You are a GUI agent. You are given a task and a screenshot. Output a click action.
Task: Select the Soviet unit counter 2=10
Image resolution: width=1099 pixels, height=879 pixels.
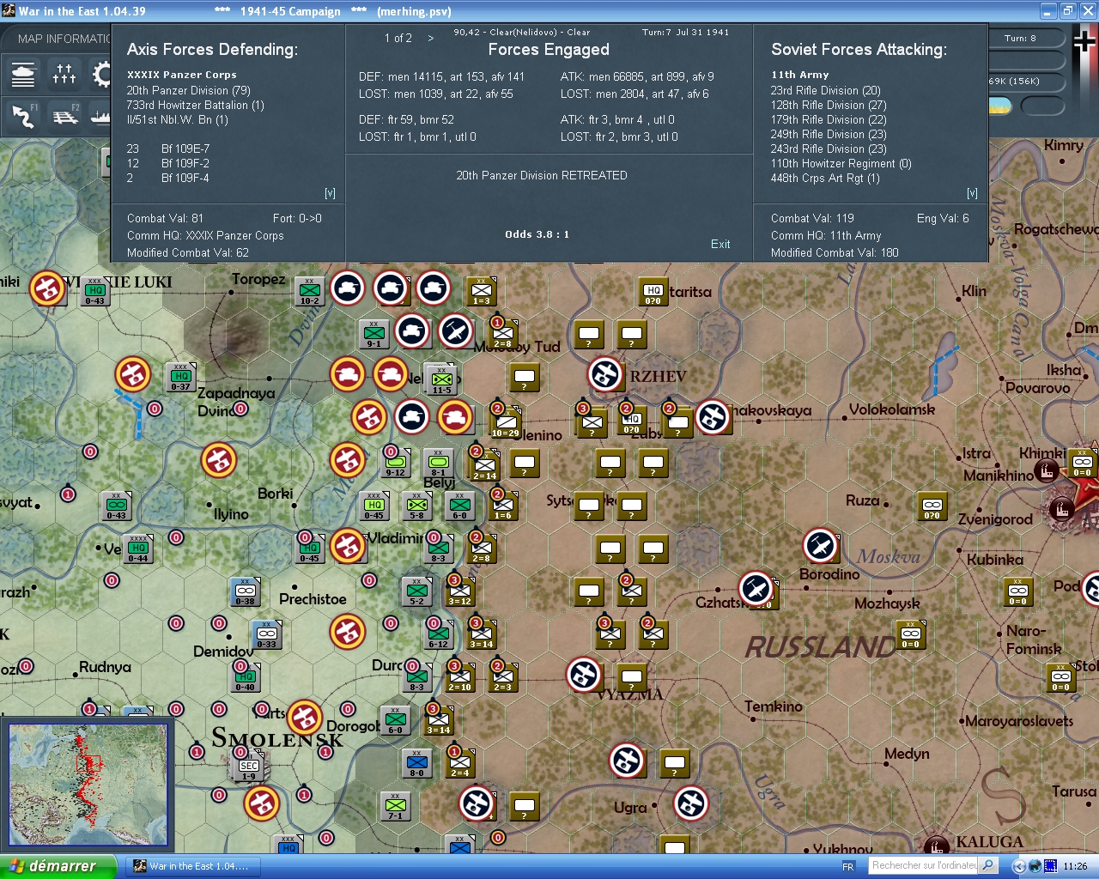point(459,677)
